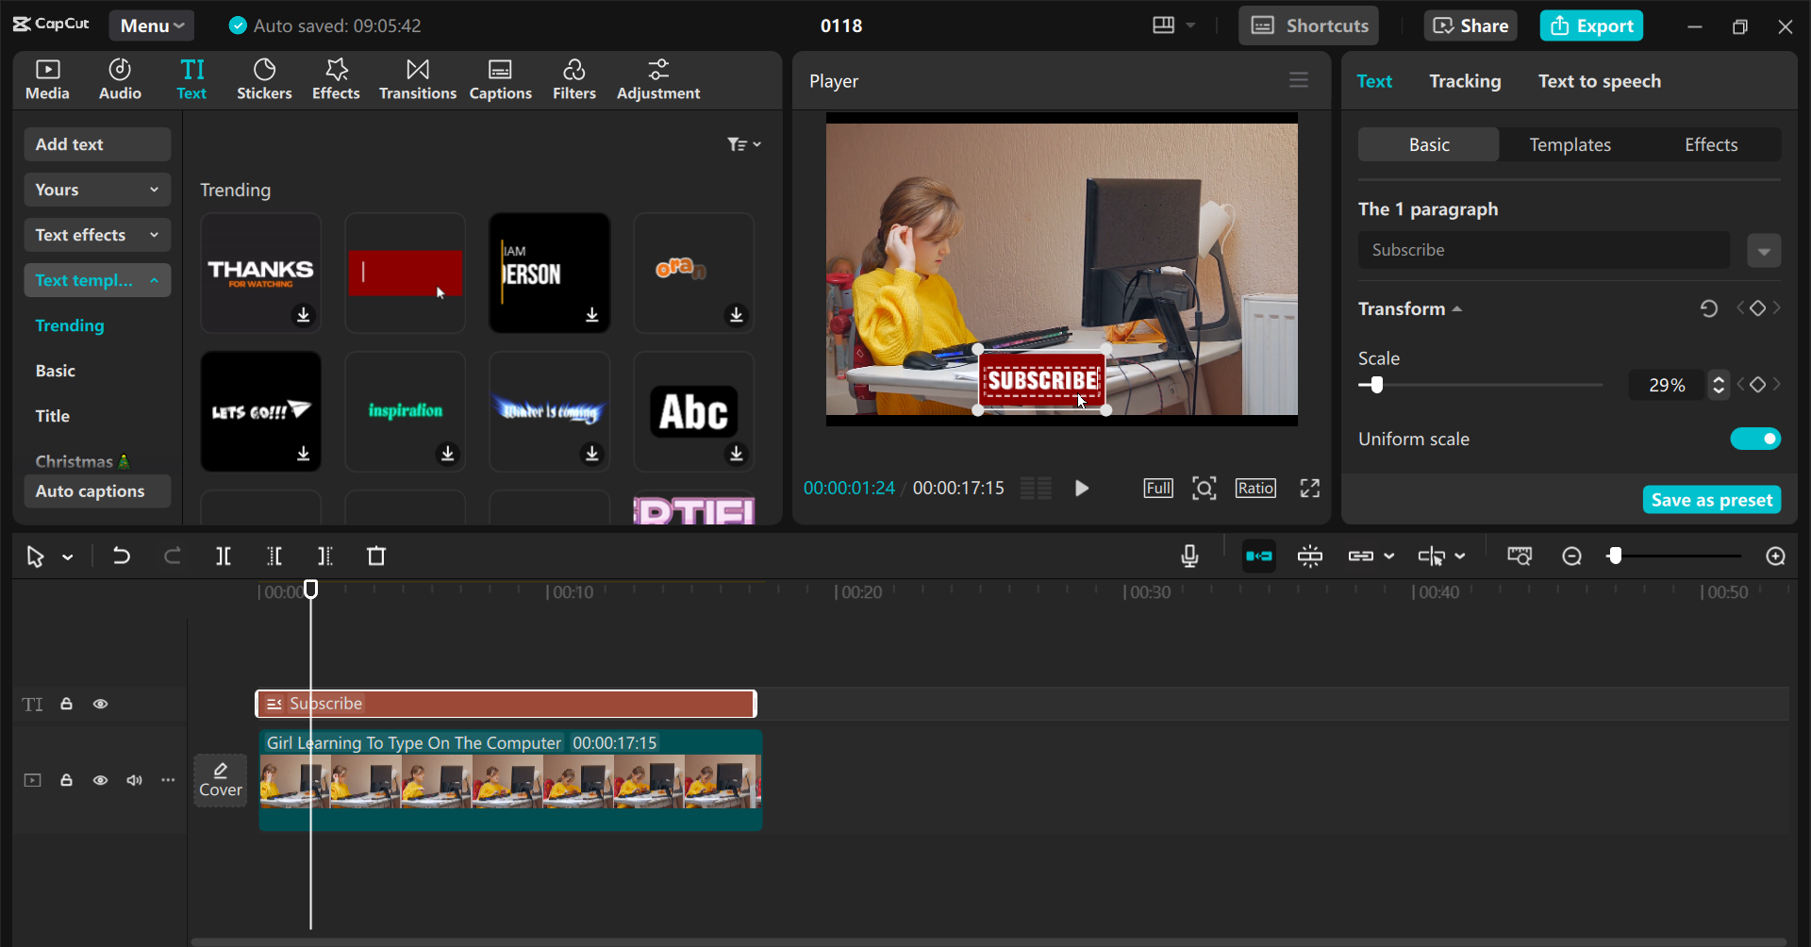Image resolution: width=1811 pixels, height=947 pixels.
Task: Add a Scale keyframe diamond
Action: click(x=1757, y=385)
